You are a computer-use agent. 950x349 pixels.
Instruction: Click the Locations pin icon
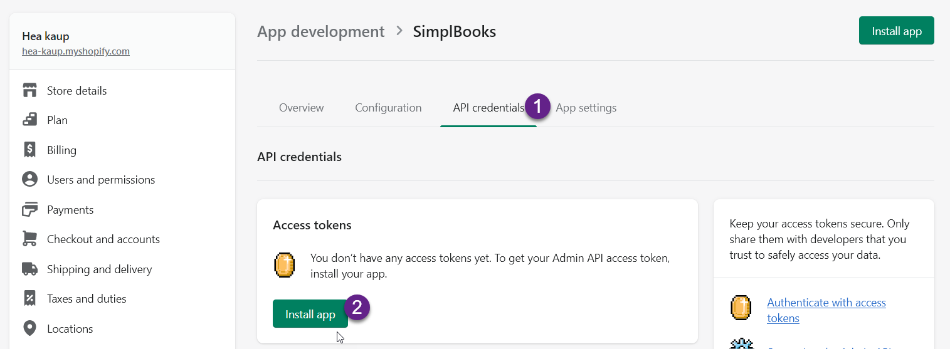click(x=29, y=328)
